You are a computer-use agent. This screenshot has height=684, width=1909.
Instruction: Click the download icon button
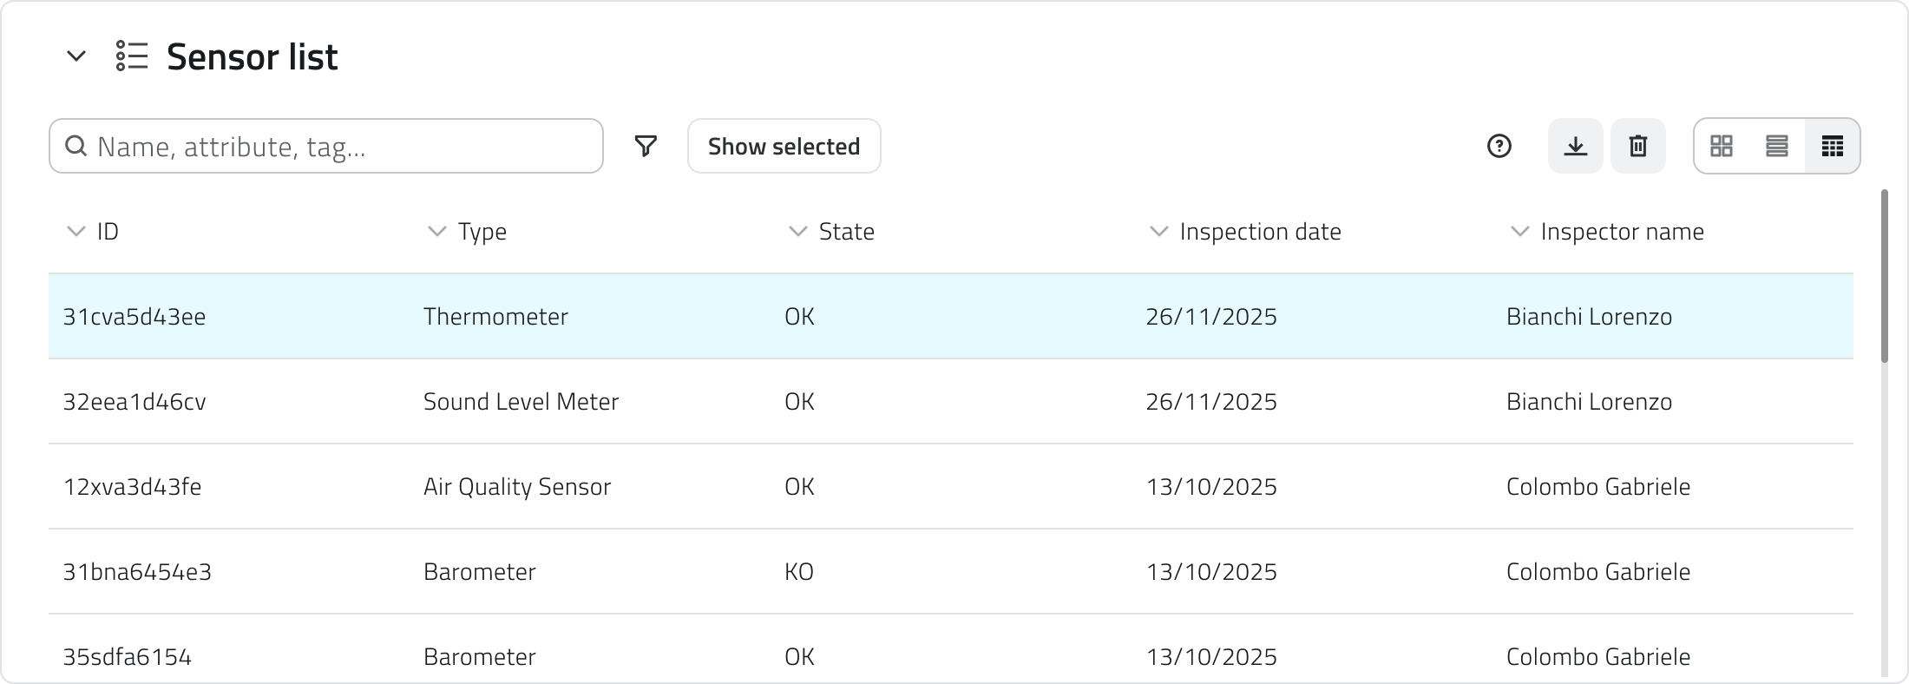click(1576, 146)
